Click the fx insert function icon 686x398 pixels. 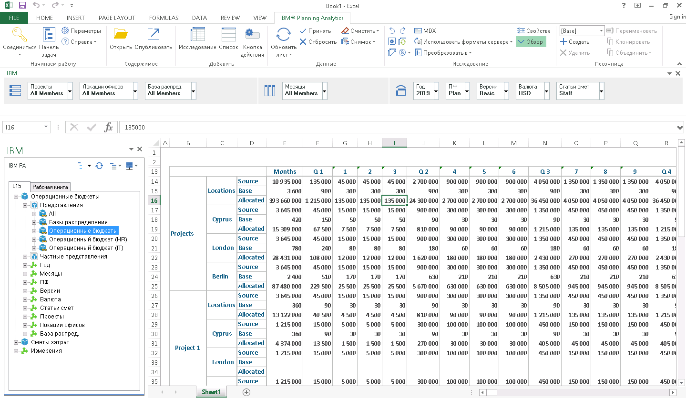tap(109, 127)
